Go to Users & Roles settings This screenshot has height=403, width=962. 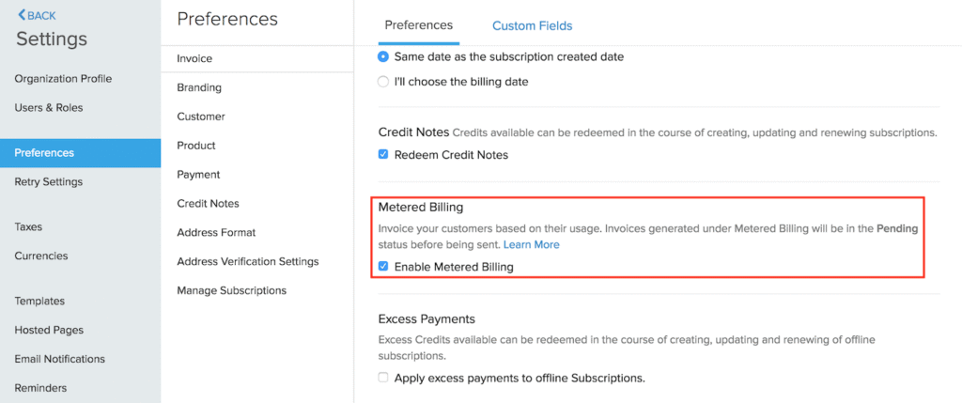click(x=49, y=108)
